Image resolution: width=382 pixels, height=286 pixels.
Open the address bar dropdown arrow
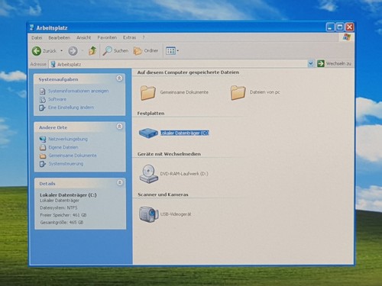point(311,63)
